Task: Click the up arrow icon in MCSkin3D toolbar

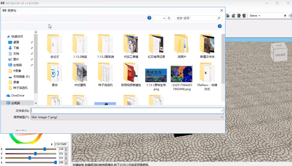Action: coord(285,16)
